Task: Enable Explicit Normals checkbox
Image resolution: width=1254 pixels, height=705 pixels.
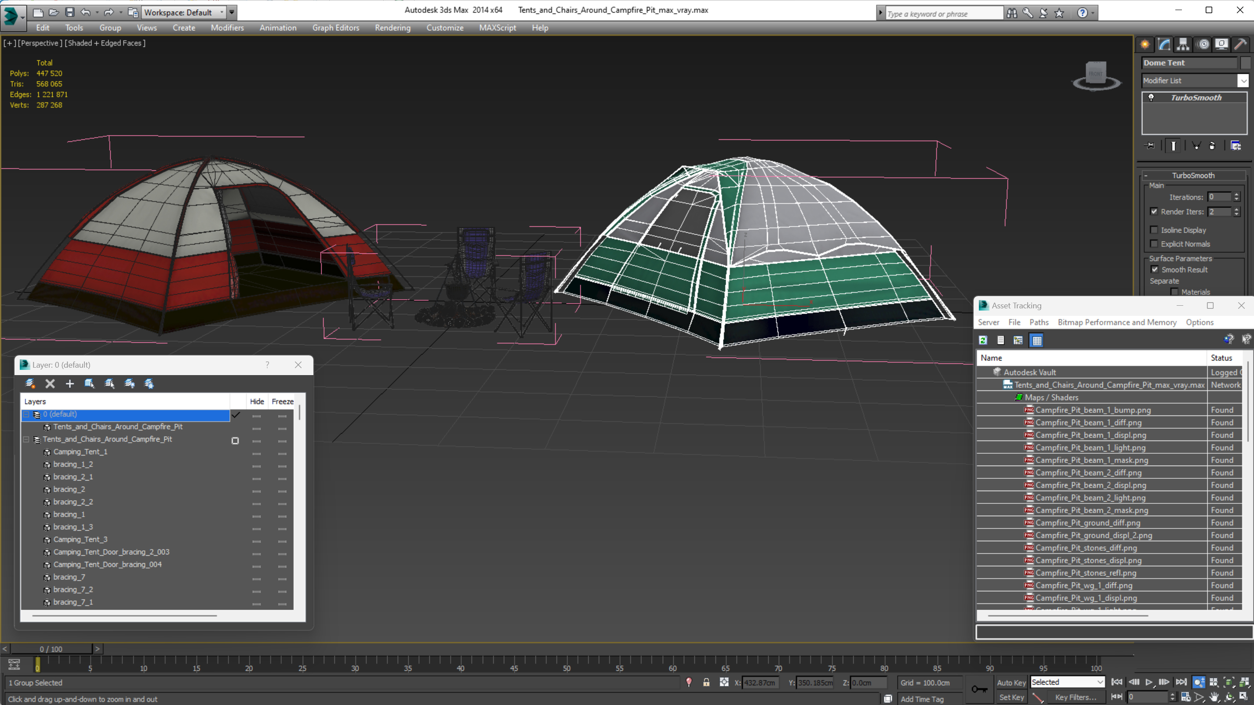Action: point(1154,244)
